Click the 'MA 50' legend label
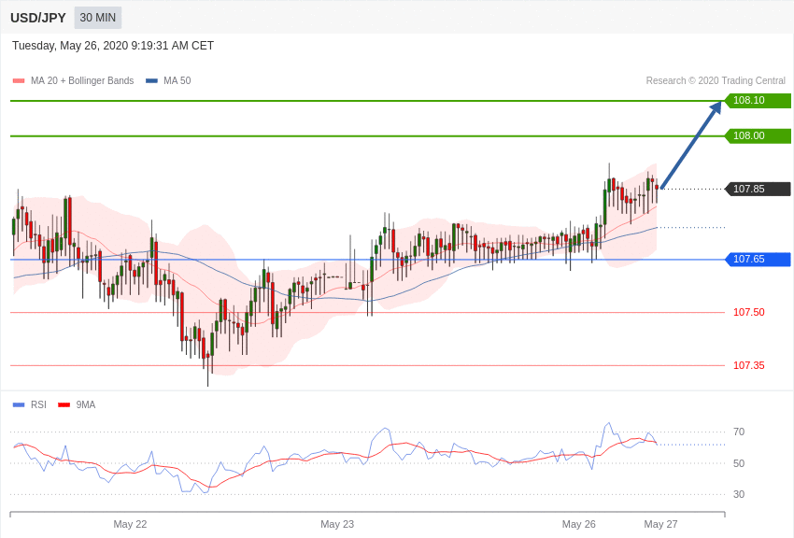 (177, 81)
